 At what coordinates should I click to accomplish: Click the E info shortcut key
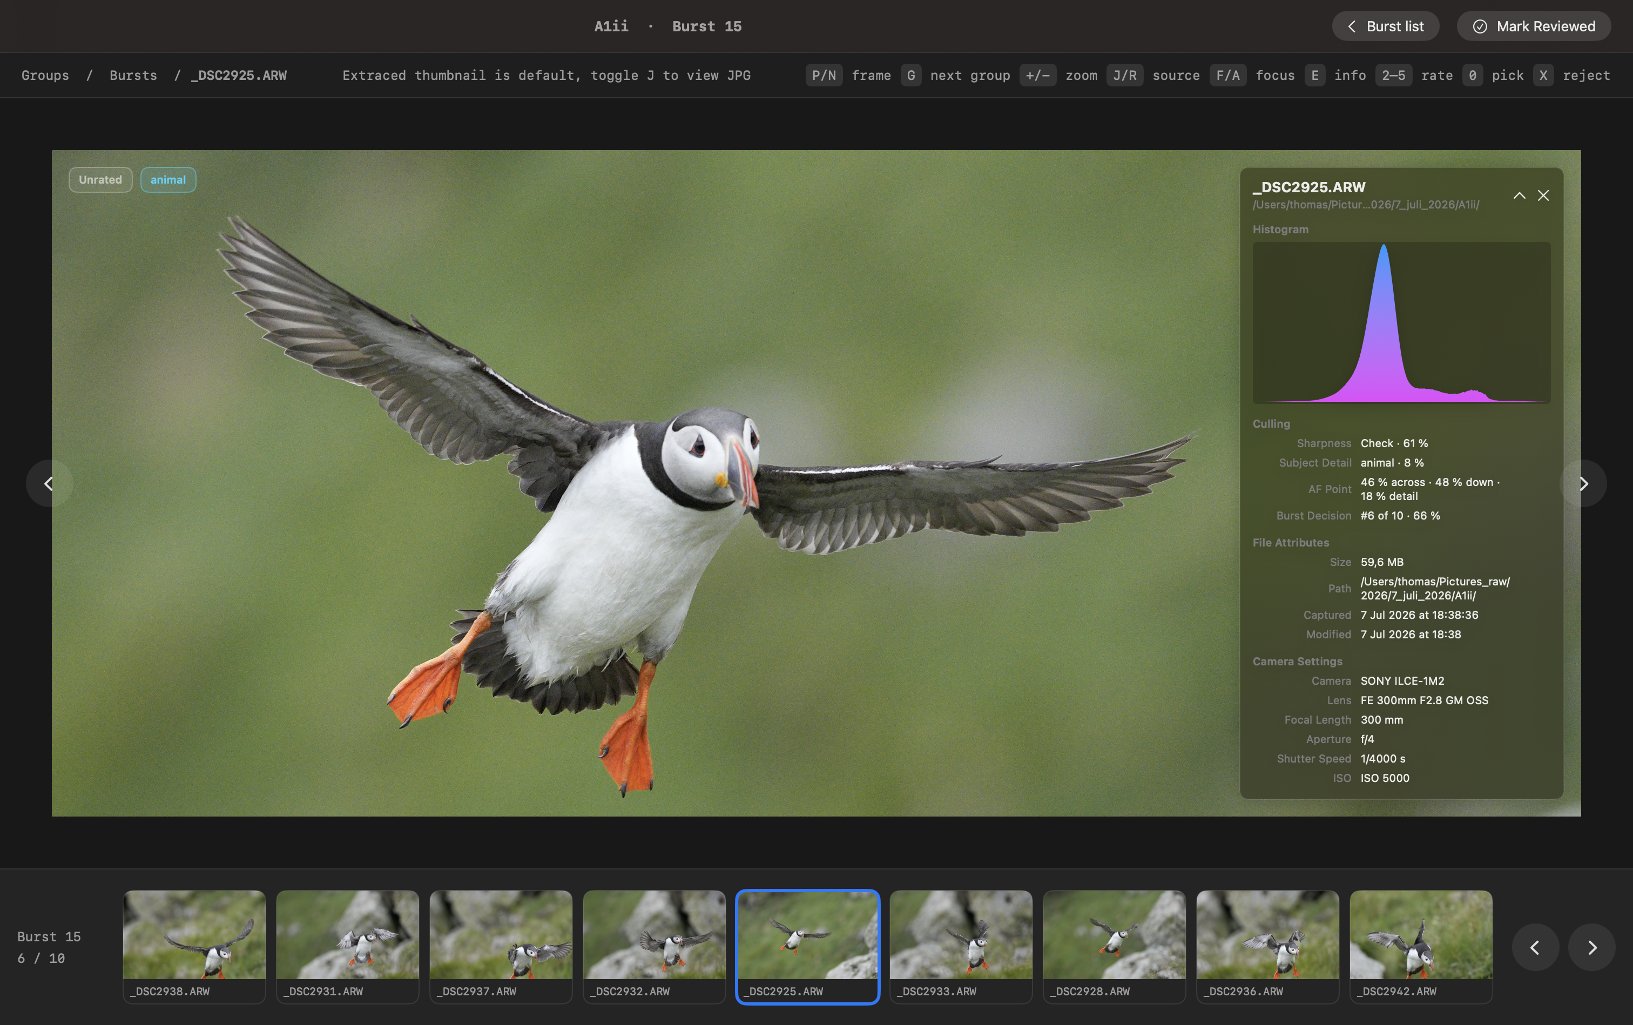click(x=1315, y=75)
